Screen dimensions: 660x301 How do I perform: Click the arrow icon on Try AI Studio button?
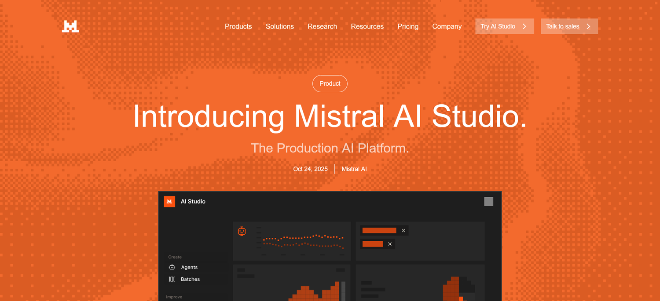(524, 26)
